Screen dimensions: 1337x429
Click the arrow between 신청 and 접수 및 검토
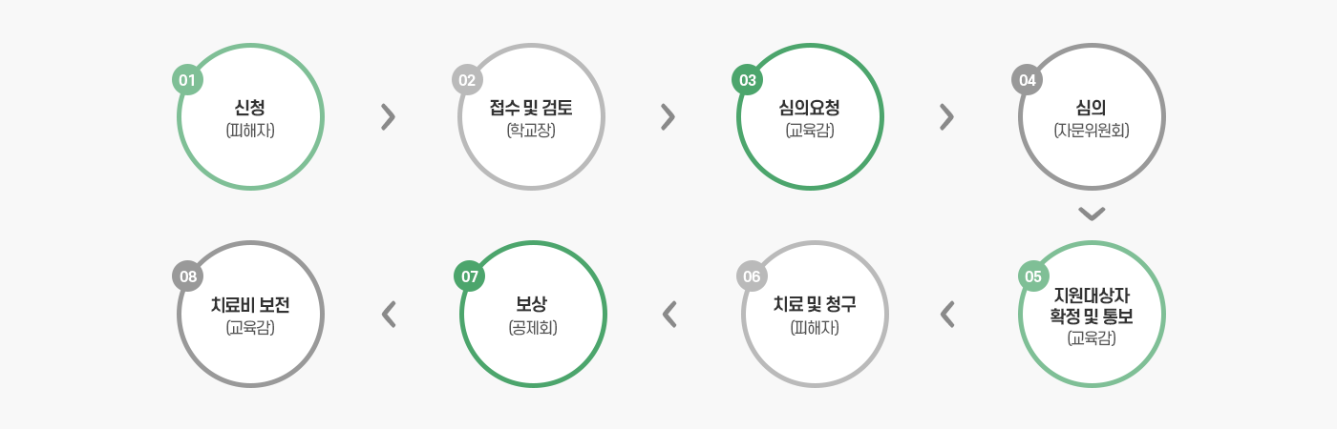pyautogui.click(x=388, y=116)
